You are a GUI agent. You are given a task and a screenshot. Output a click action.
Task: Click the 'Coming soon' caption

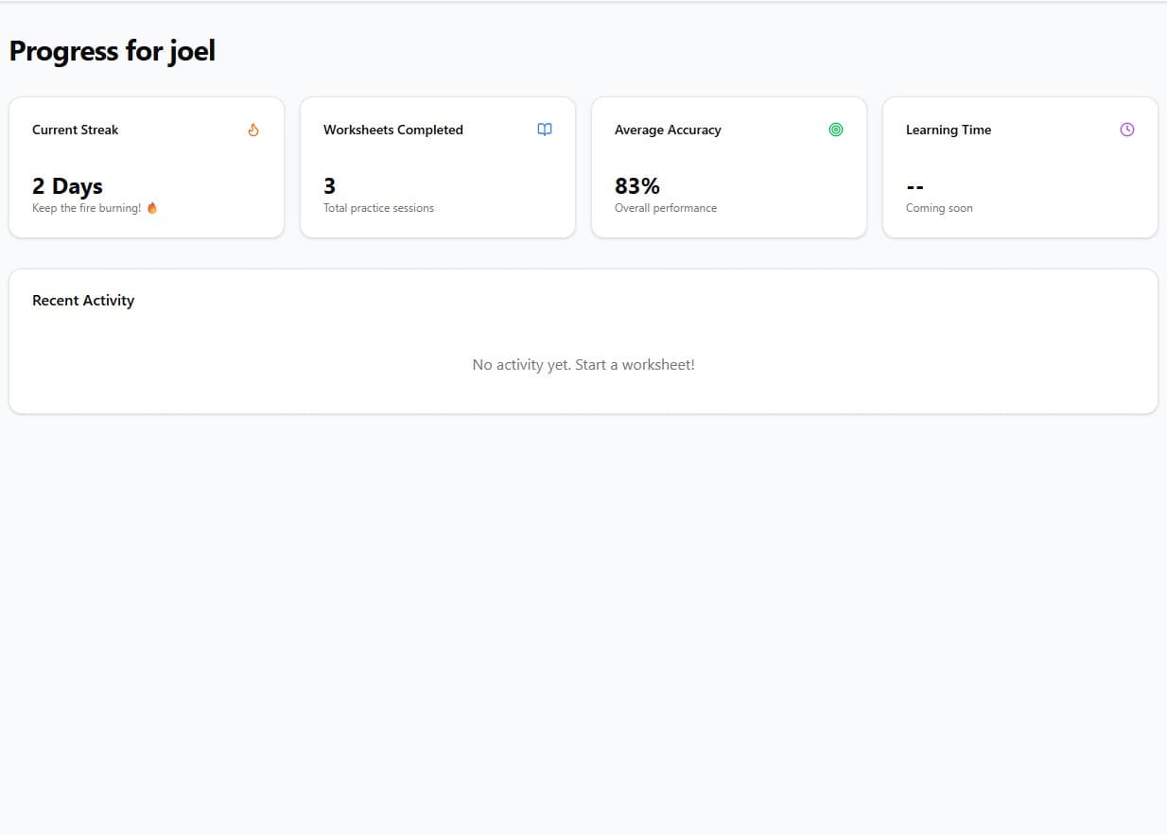click(939, 208)
